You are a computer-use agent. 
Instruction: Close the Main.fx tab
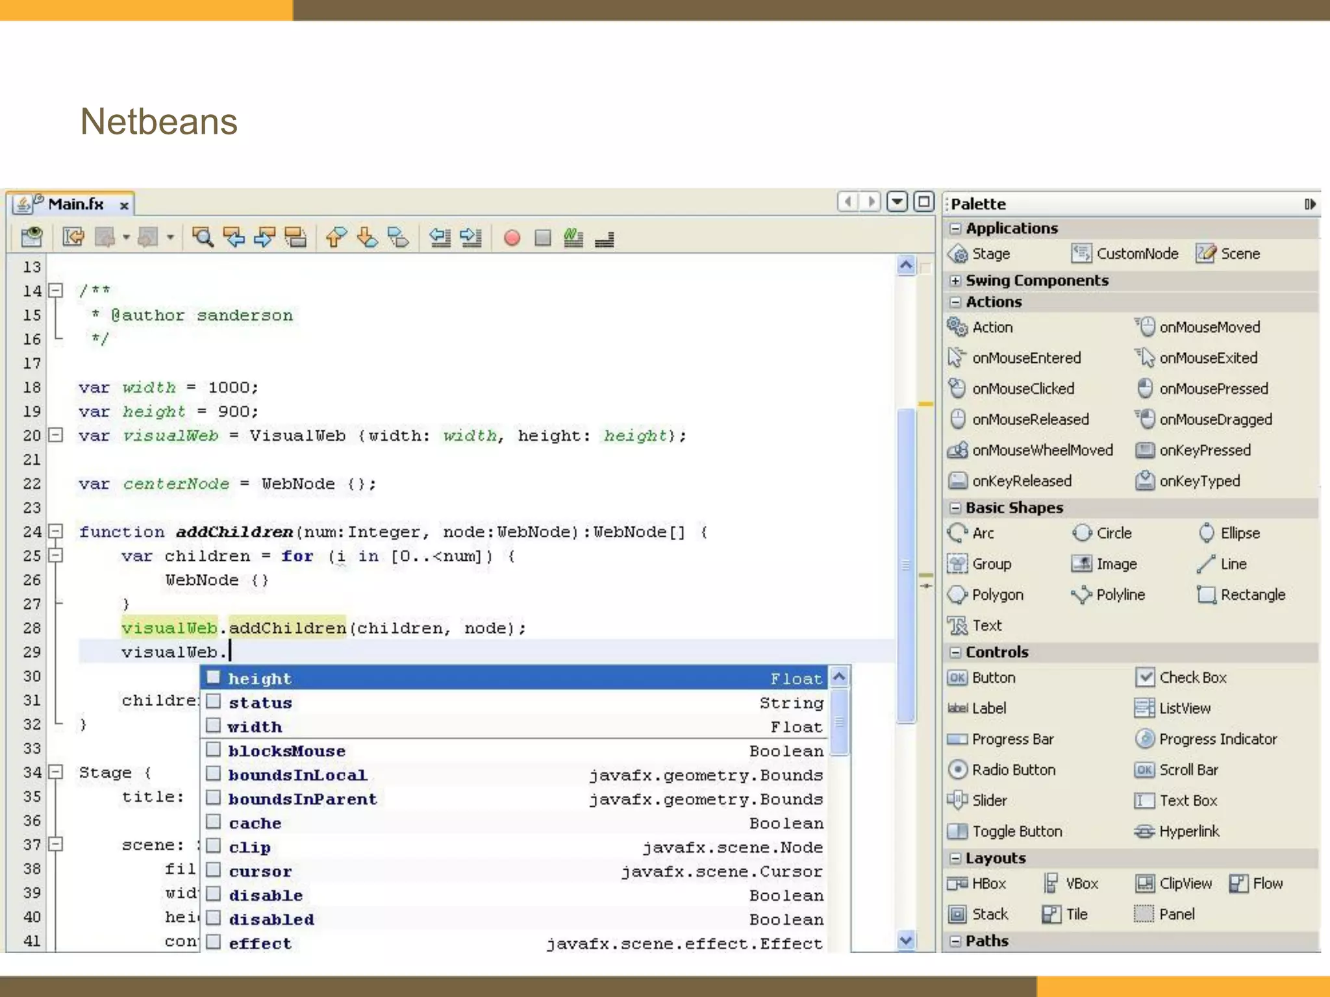click(x=123, y=206)
